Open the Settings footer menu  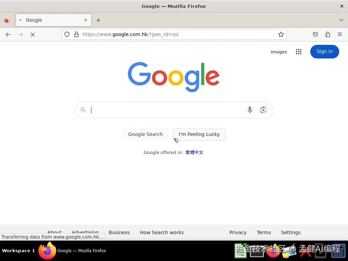tap(291, 232)
